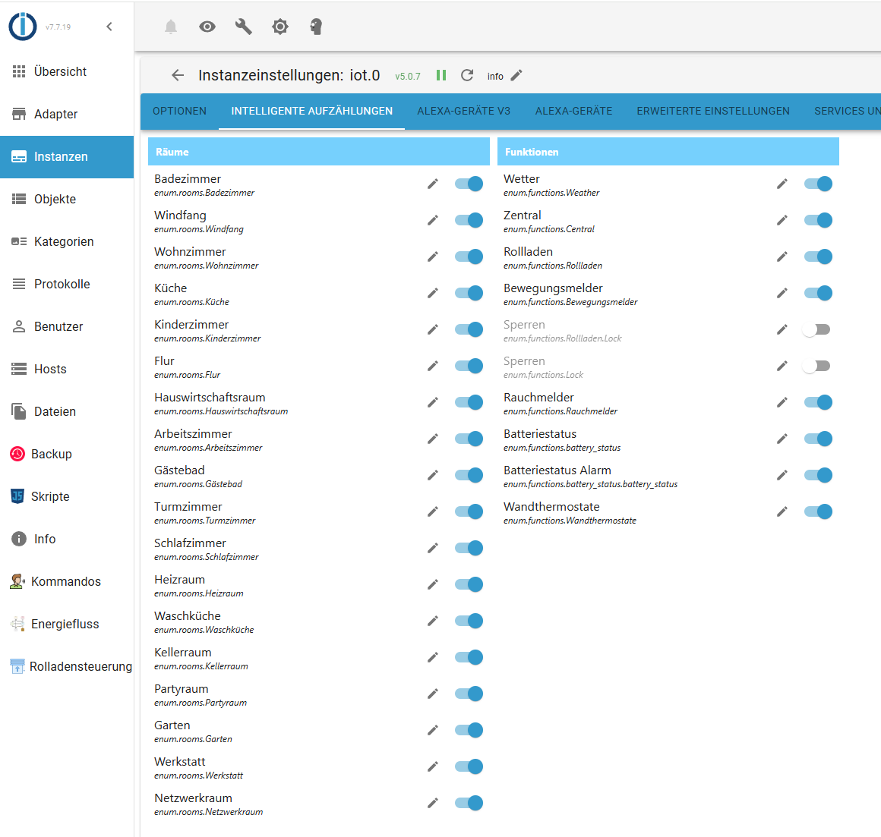Toggle the Wetter function switch
This screenshot has width=881, height=837.
tap(818, 184)
